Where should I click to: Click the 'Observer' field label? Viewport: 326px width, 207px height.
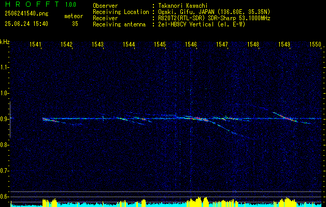coord(105,6)
